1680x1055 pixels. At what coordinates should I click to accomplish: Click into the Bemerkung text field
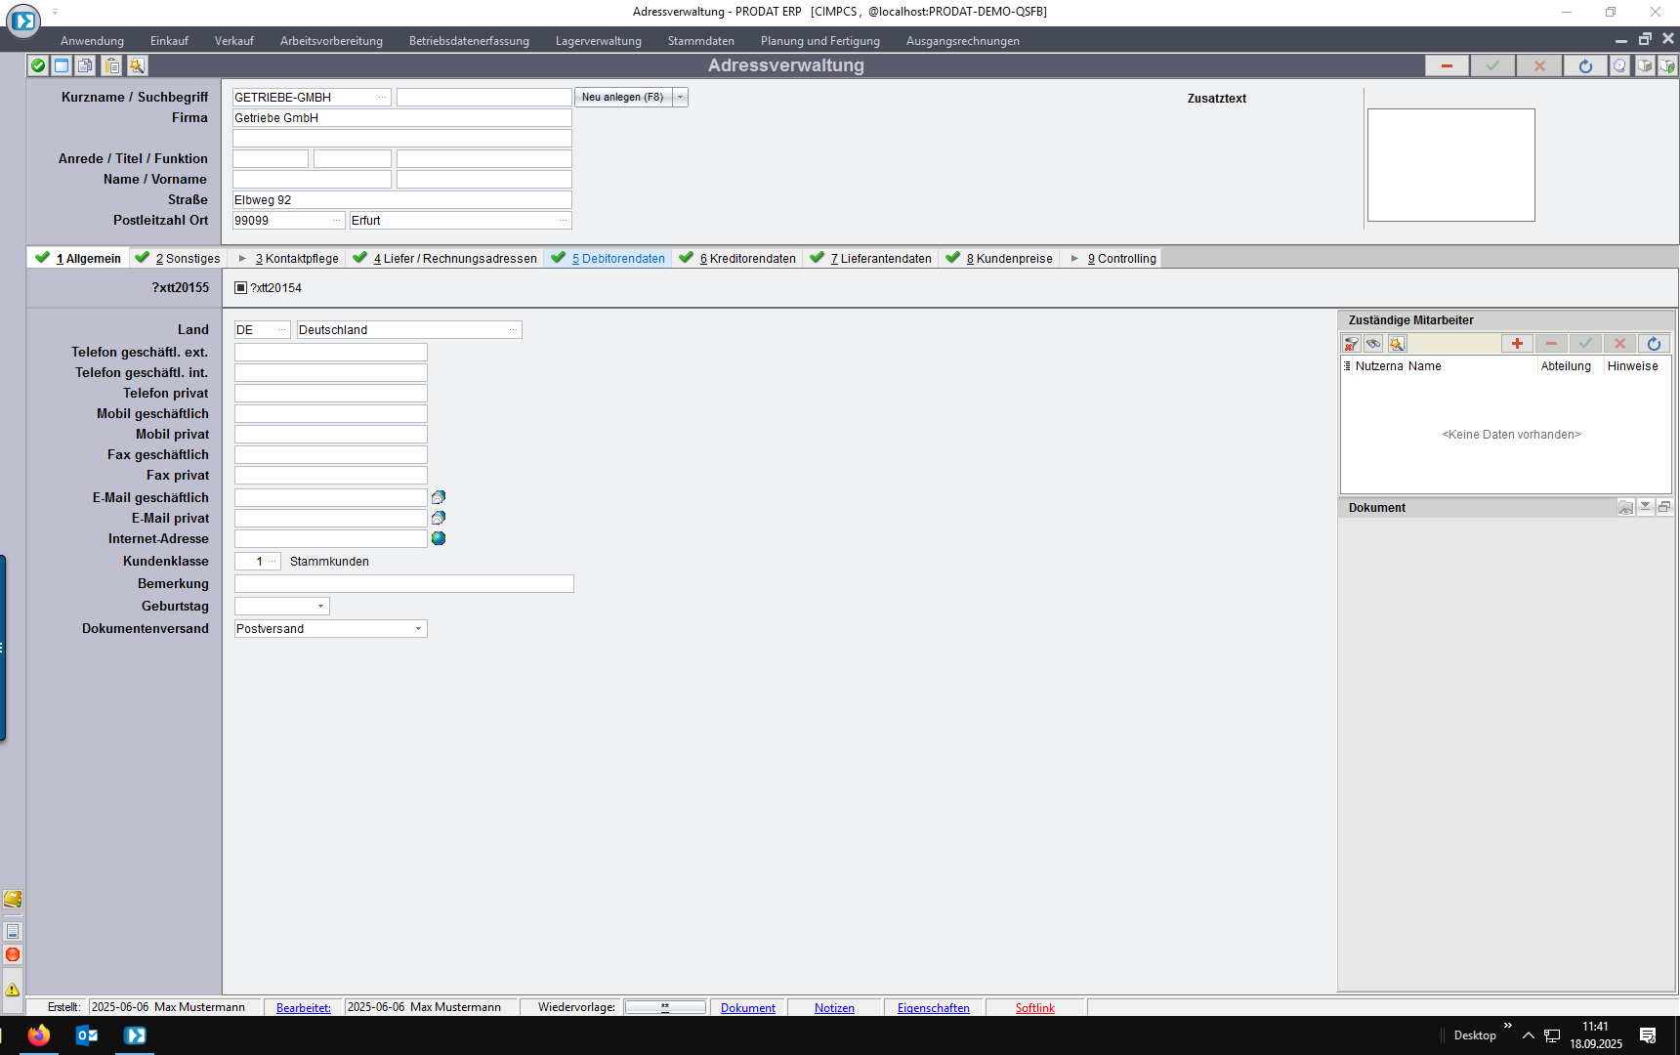(403, 584)
